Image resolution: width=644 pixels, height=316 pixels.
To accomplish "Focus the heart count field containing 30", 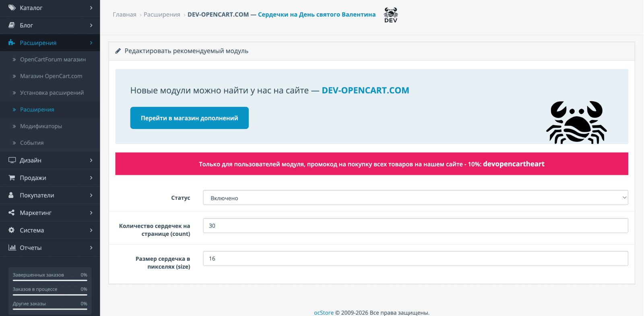I will 415,226.
